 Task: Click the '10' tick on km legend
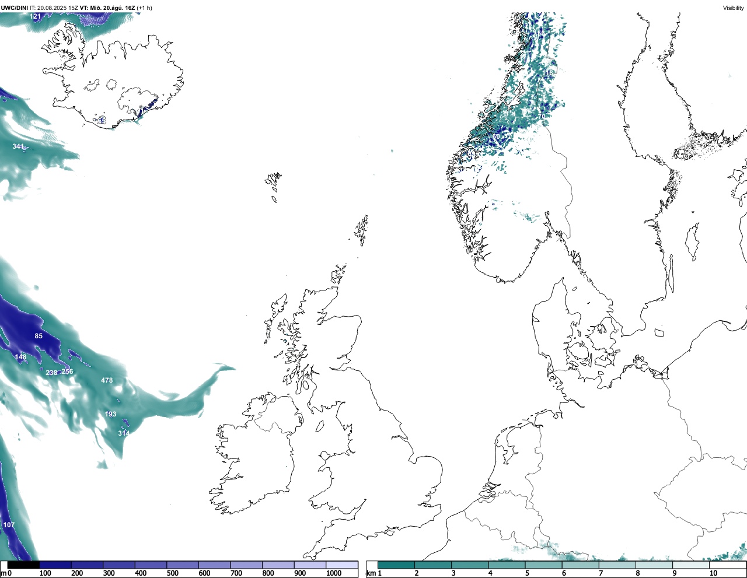713,573
